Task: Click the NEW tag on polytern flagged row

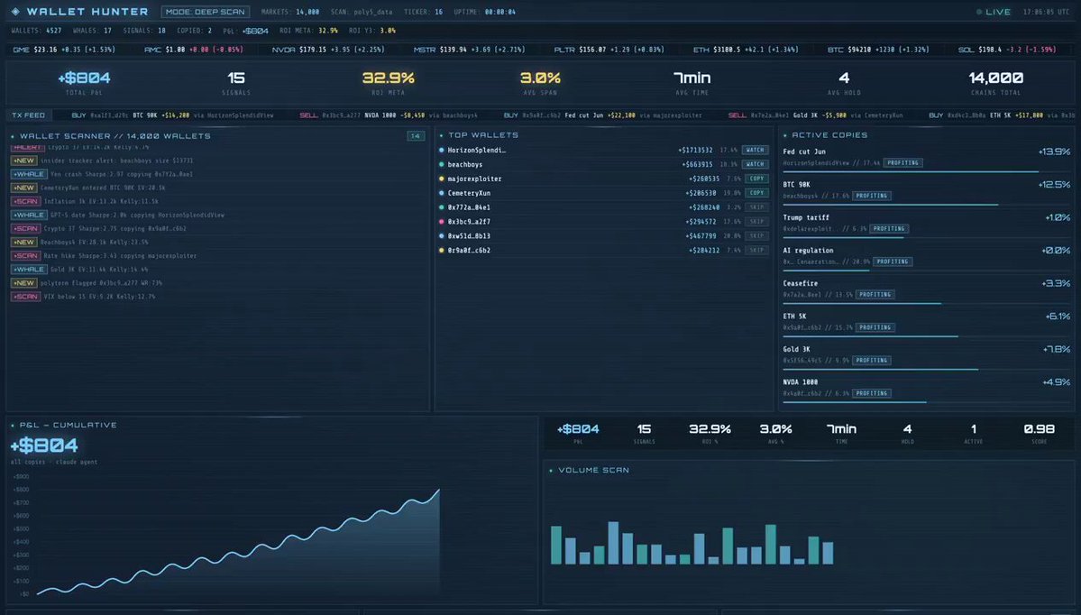Action: [x=23, y=282]
